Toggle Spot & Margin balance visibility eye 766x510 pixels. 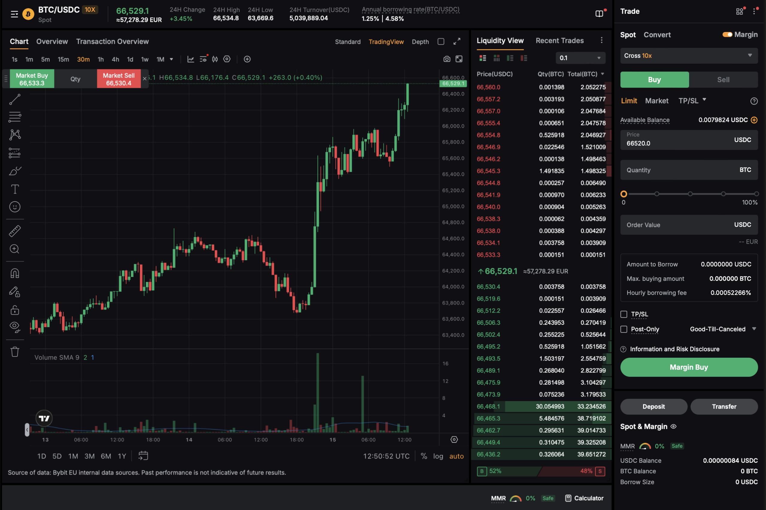(x=673, y=427)
